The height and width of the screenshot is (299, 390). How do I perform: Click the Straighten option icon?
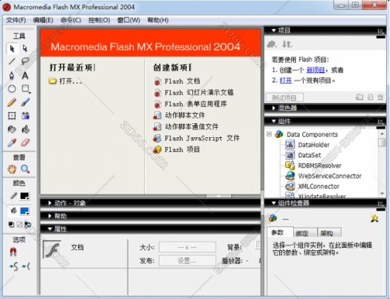point(26,267)
